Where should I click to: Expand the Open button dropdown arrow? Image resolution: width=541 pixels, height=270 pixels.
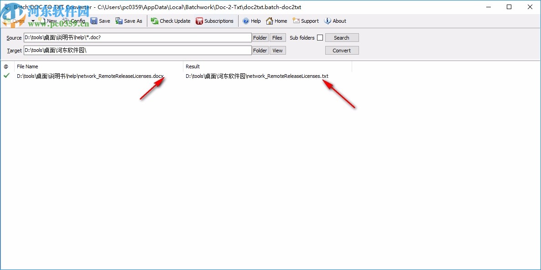(32, 21)
